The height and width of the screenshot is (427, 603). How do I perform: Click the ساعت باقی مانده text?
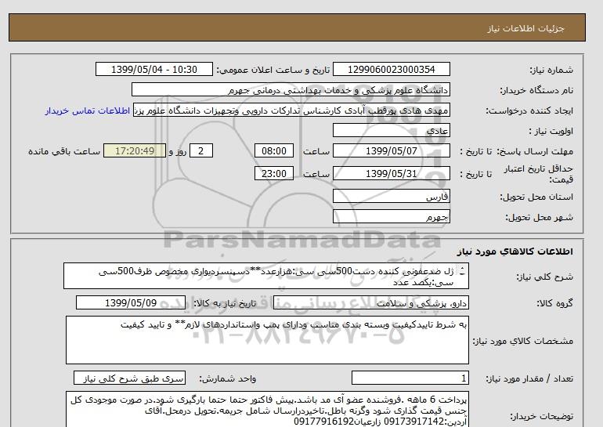click(x=64, y=151)
